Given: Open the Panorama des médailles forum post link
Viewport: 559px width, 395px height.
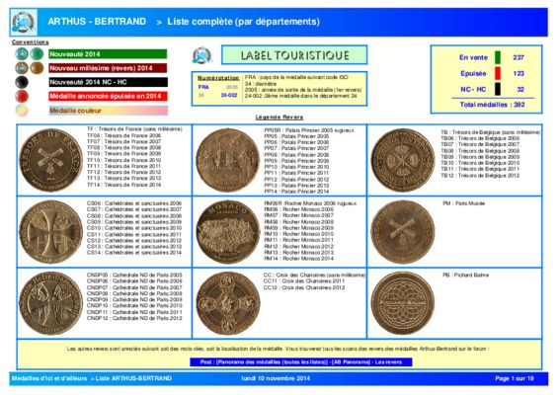Looking at the screenshot, I should 301,361.
